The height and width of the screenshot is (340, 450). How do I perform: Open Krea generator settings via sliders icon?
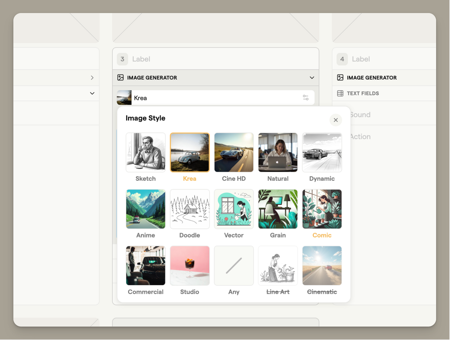click(306, 97)
